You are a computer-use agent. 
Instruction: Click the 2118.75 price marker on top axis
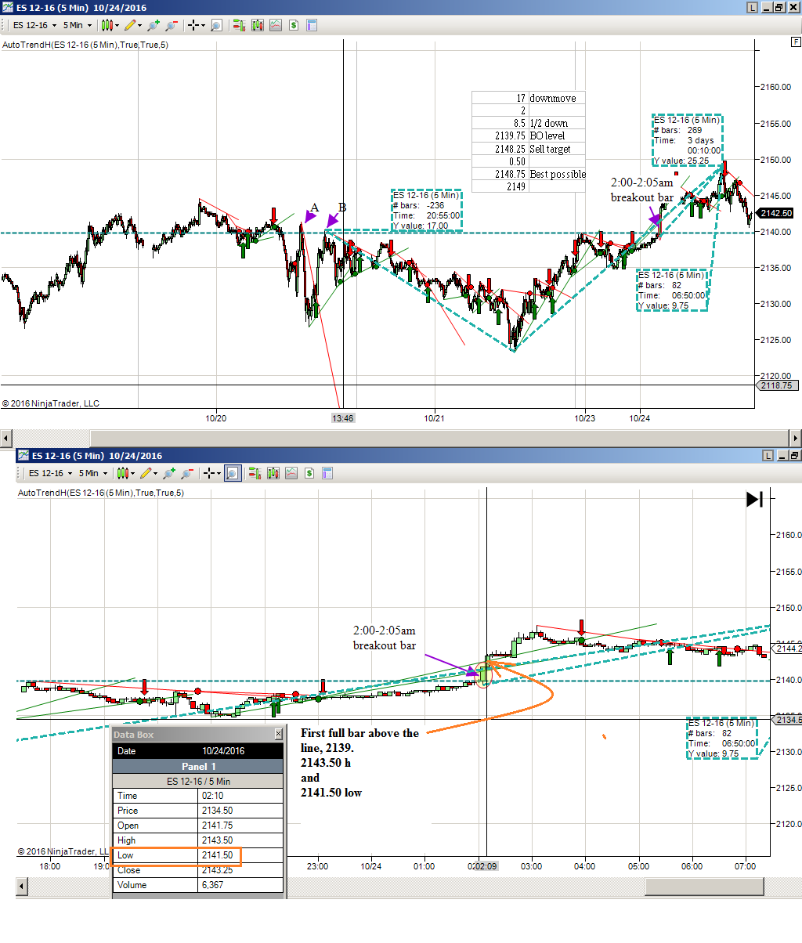point(776,385)
